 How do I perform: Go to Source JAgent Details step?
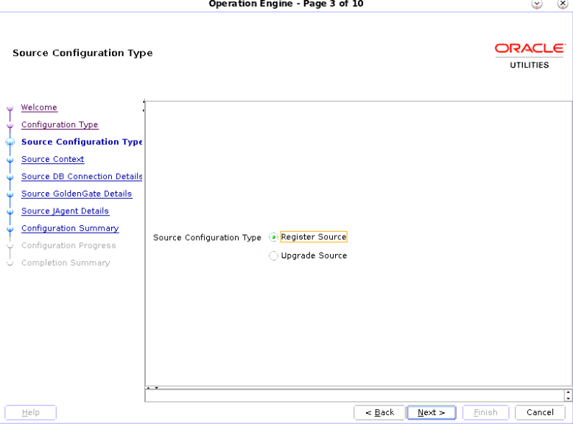pyautogui.click(x=65, y=211)
